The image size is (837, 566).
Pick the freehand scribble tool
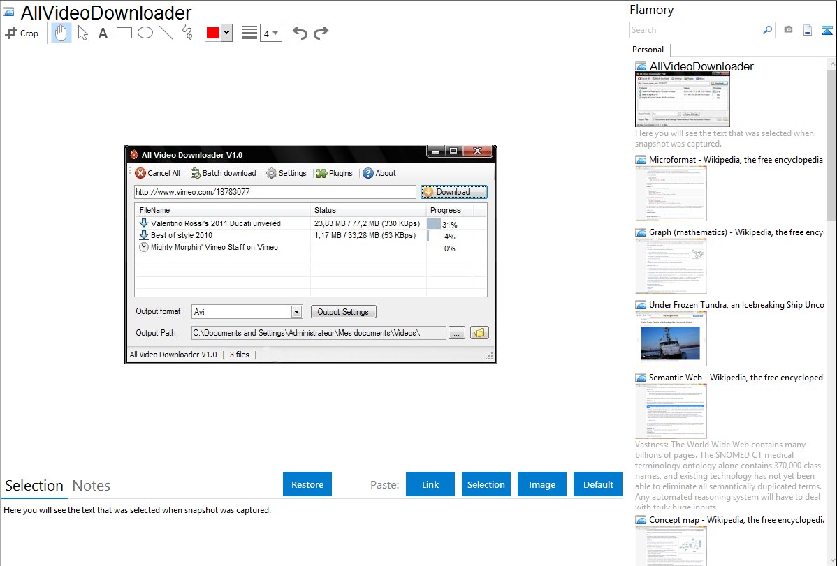[x=187, y=33]
